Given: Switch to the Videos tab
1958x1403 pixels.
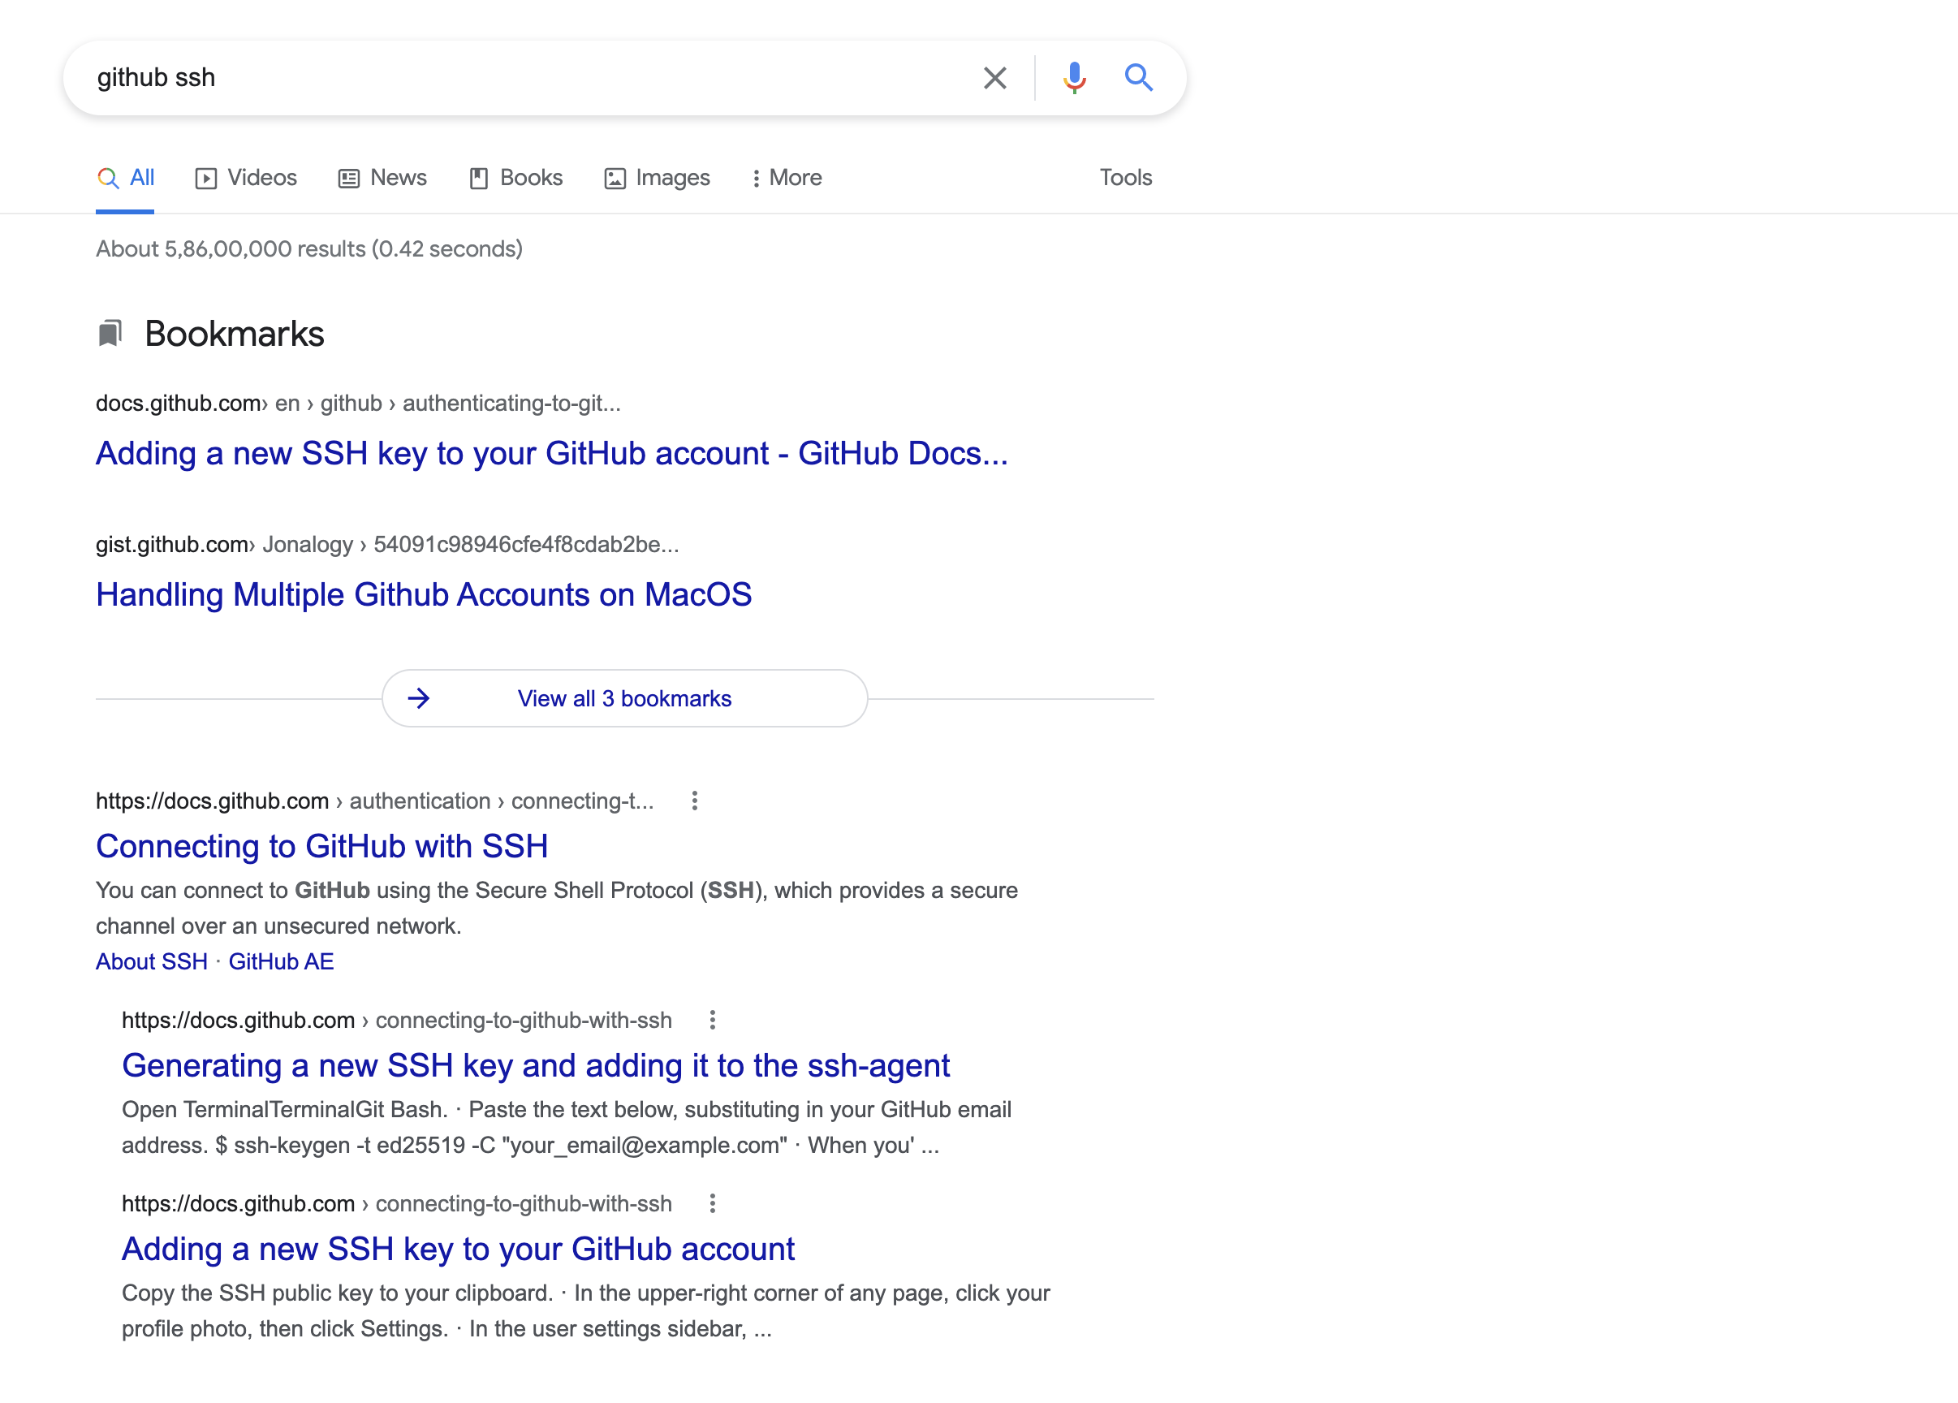Looking at the screenshot, I should pyautogui.click(x=246, y=178).
